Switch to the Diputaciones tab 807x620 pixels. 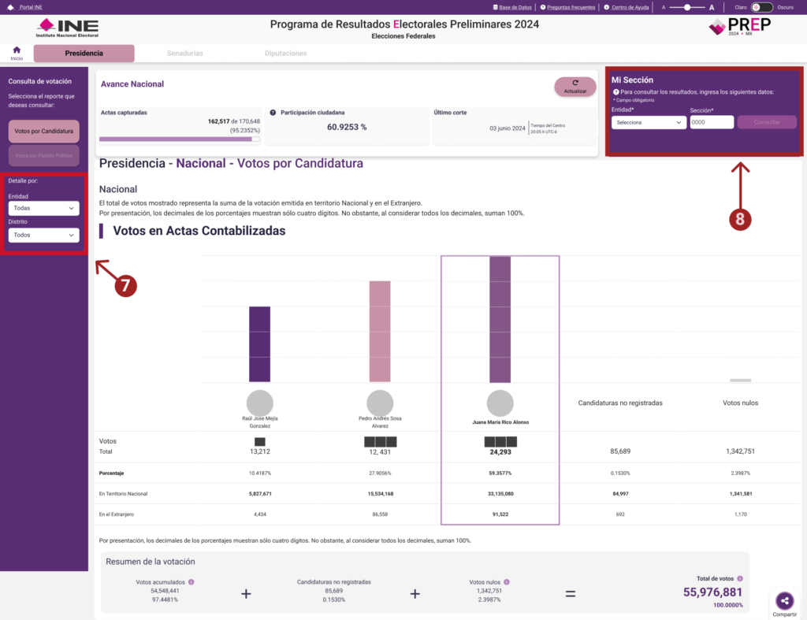285,54
